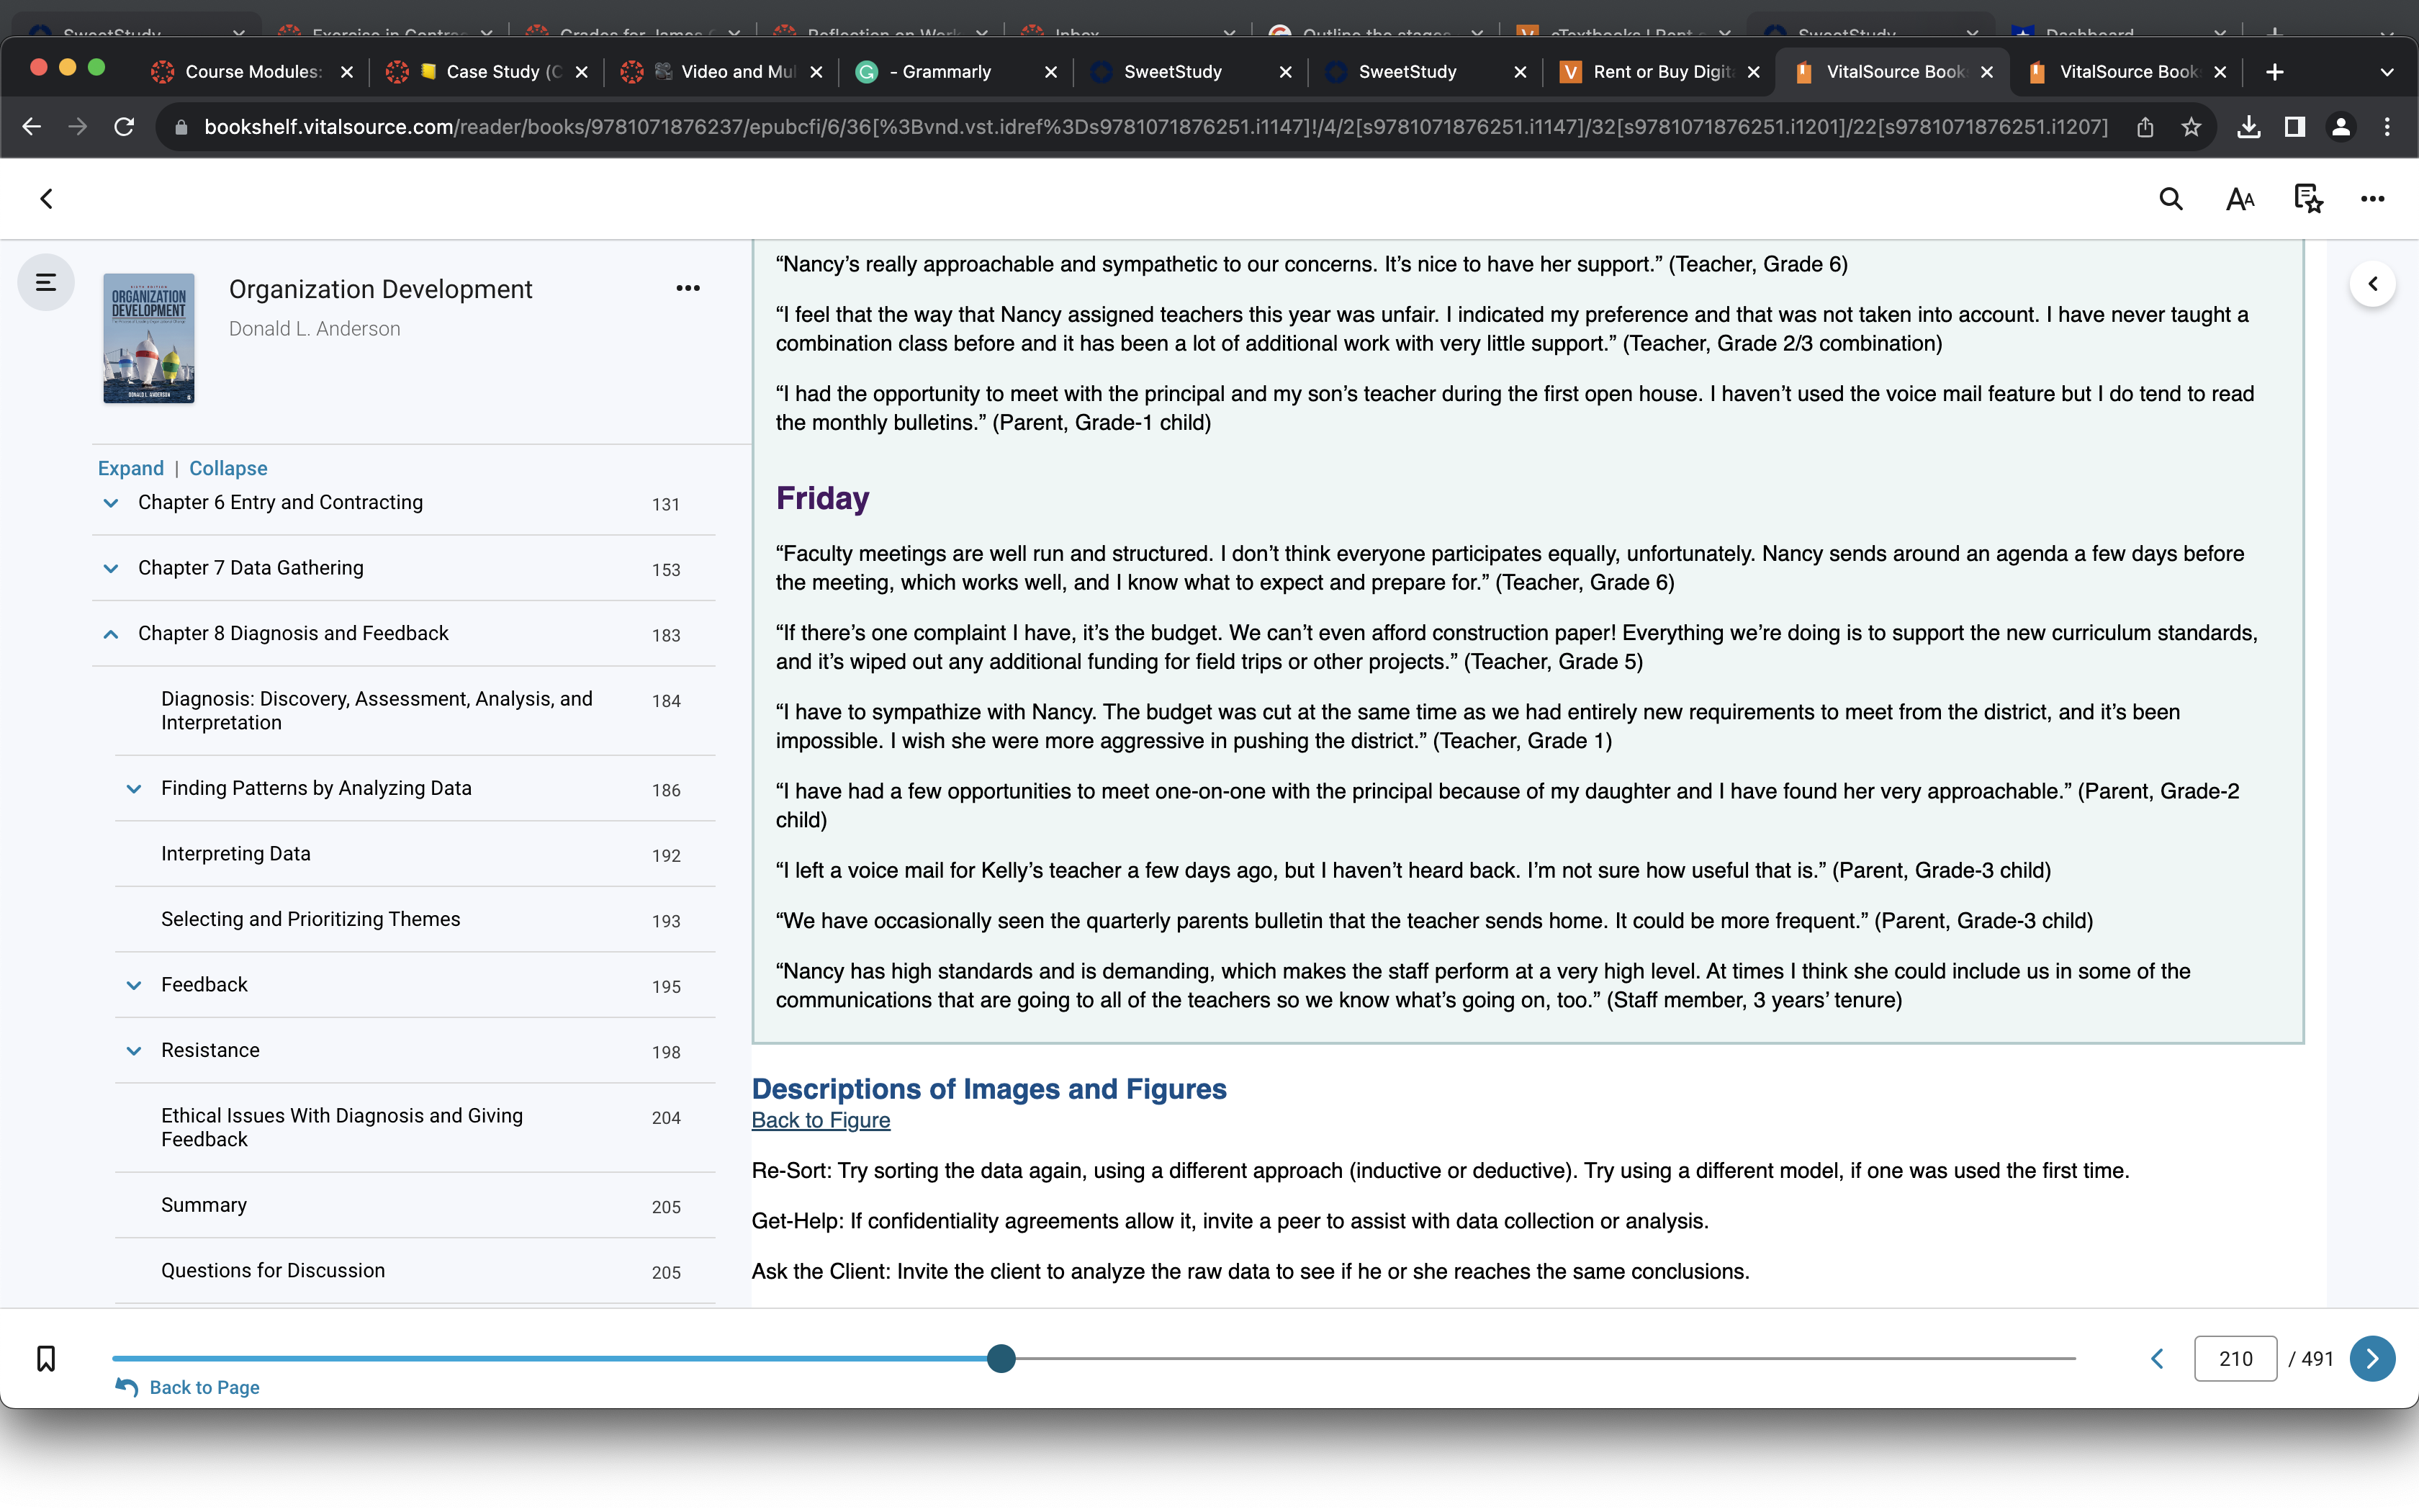Image resolution: width=2419 pixels, height=1512 pixels.
Task: Open the font size settings icon
Action: pyautogui.click(x=2240, y=199)
